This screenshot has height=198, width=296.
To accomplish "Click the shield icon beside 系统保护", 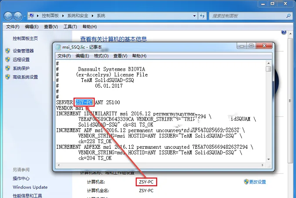I will [8, 68].
